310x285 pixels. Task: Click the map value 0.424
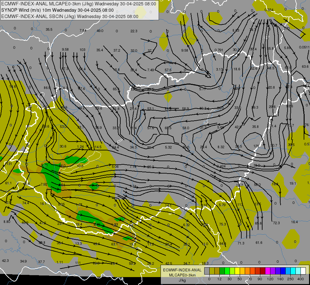coord(221,166)
